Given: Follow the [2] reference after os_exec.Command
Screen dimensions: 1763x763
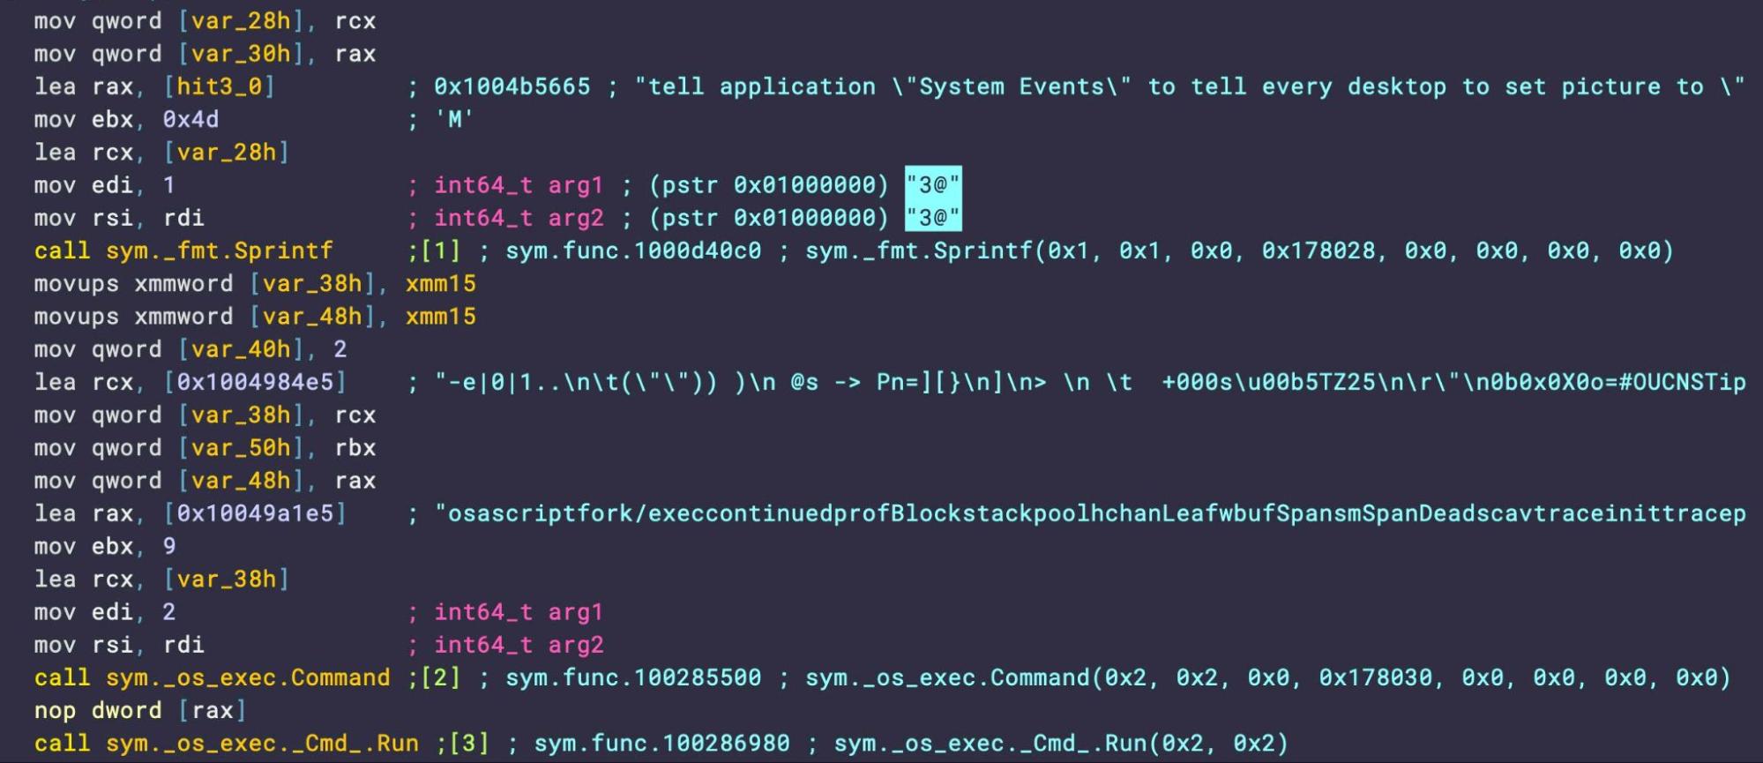Looking at the screenshot, I should pyautogui.click(x=441, y=677).
